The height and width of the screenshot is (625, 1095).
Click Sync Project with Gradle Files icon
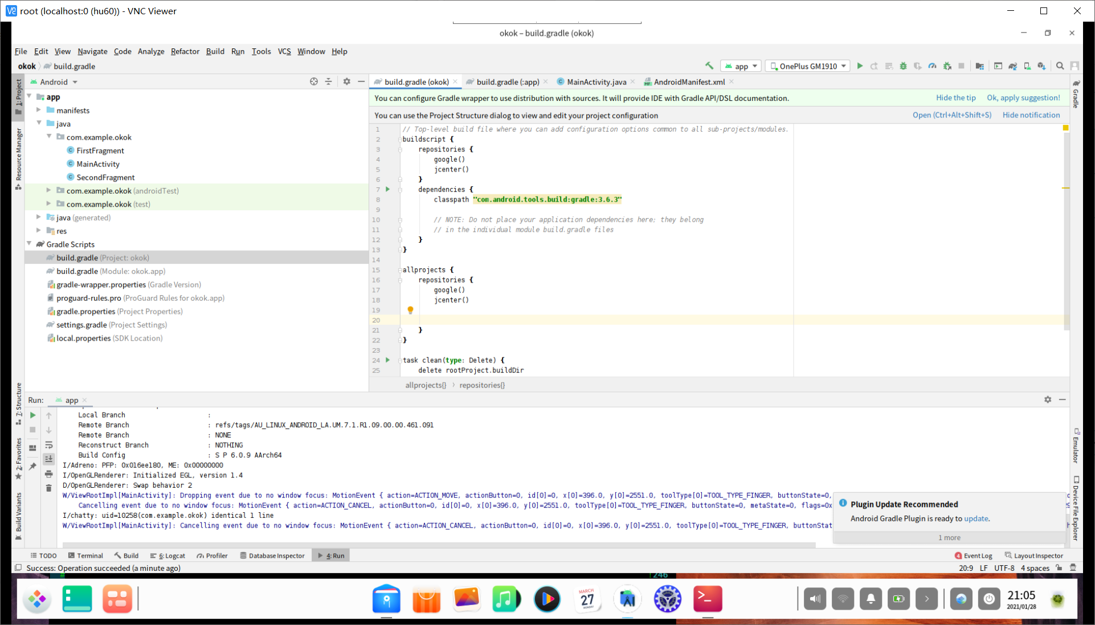click(x=1012, y=66)
